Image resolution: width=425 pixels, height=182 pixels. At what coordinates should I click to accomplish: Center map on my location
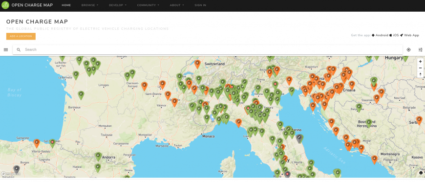[409, 50]
